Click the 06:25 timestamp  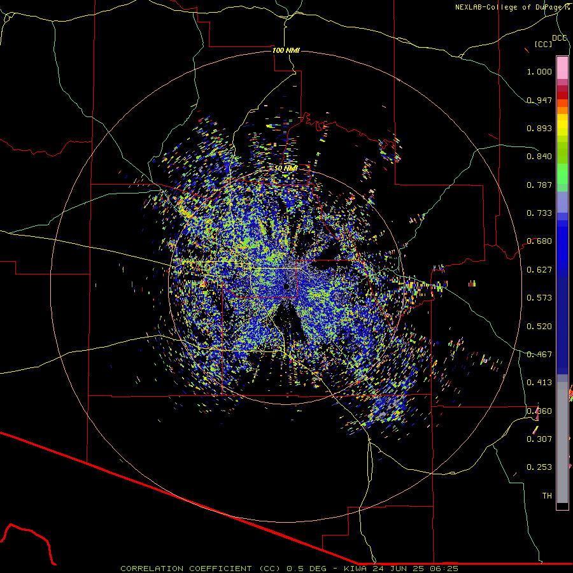tap(443, 569)
